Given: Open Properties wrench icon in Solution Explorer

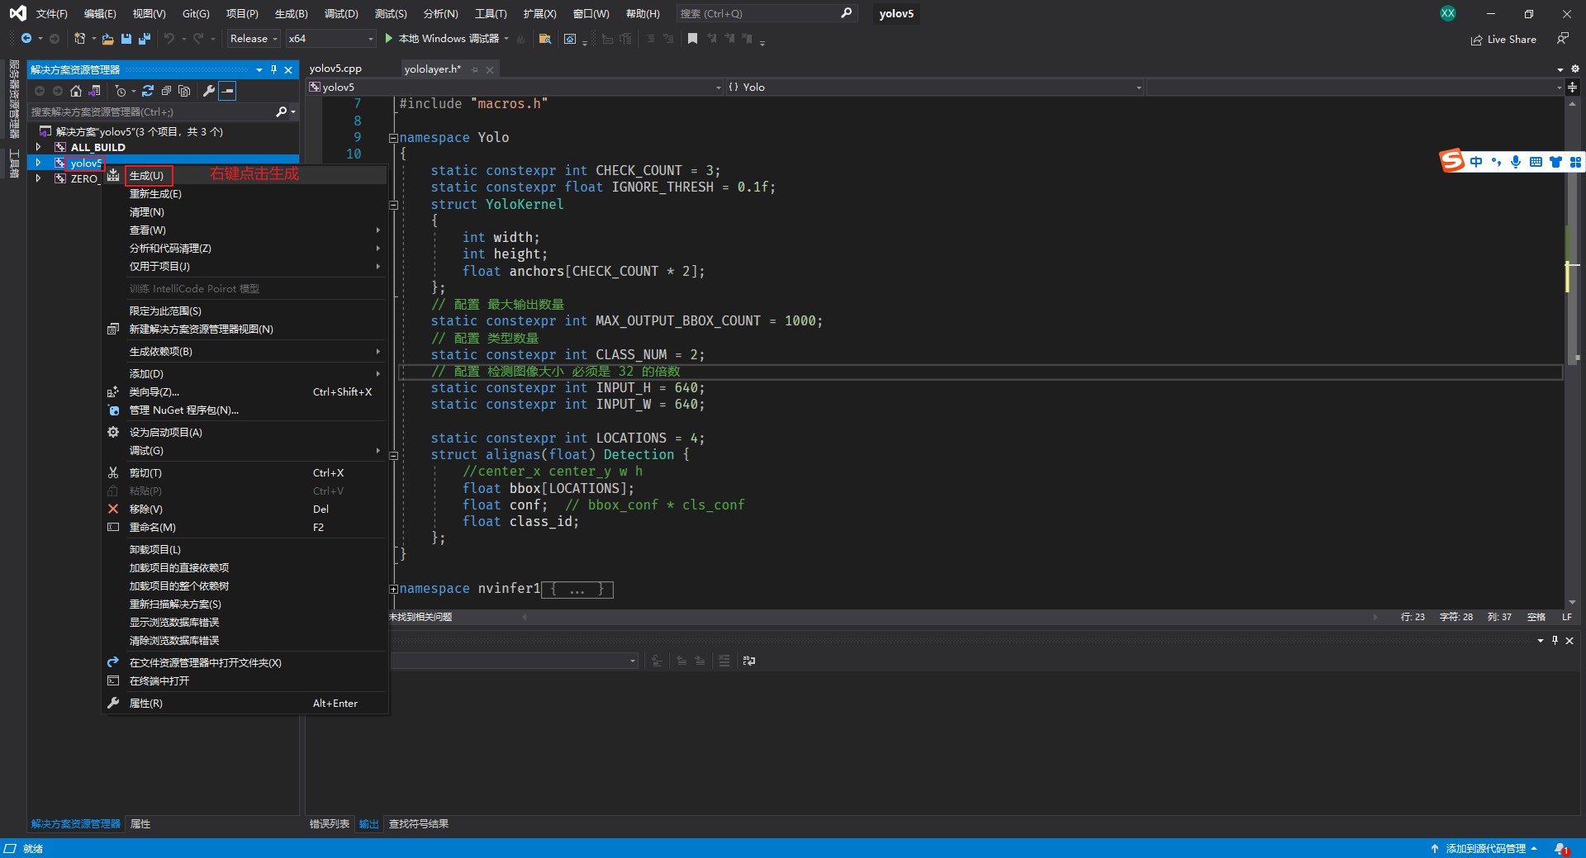Looking at the screenshot, I should (209, 91).
